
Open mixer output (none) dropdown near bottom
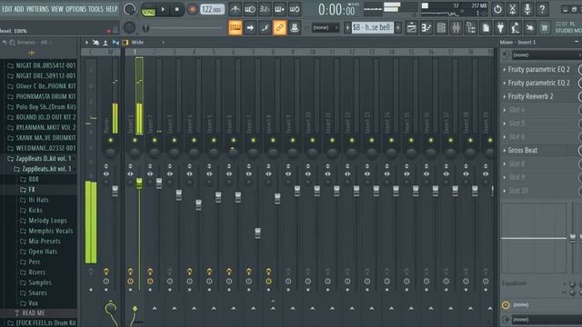tap(547, 320)
